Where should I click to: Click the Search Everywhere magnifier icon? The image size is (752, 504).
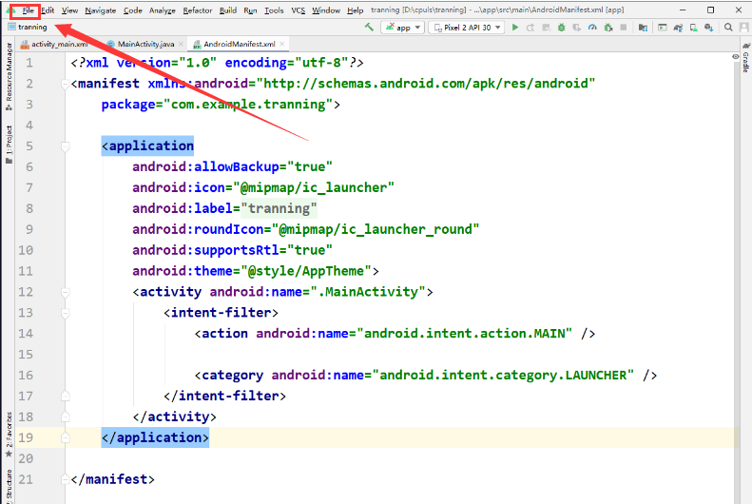click(x=728, y=28)
